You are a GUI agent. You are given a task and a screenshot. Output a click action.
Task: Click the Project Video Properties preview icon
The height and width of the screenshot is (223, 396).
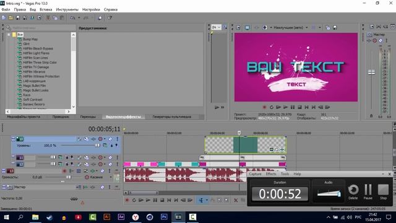238,27
